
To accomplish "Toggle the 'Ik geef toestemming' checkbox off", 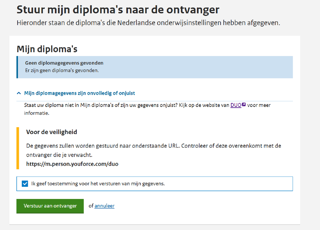I will tap(25, 184).
